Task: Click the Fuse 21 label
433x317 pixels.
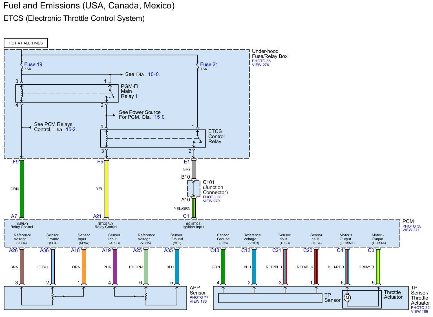Action: click(209, 64)
